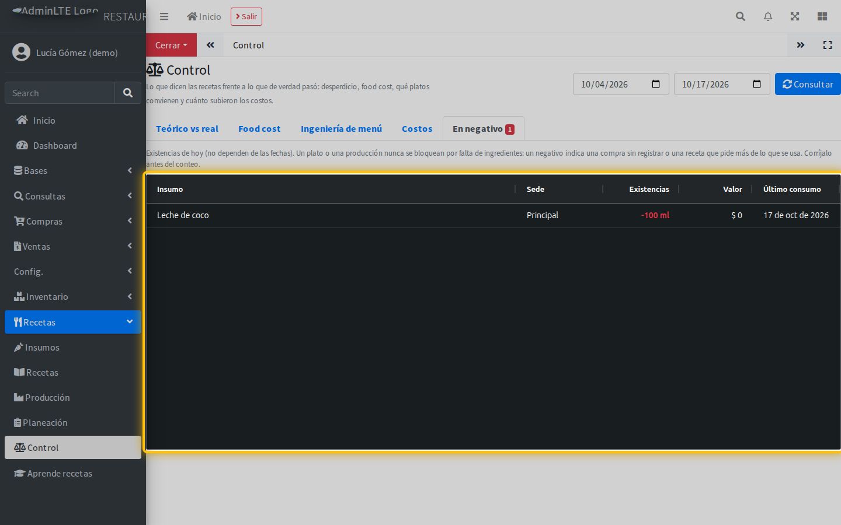Open Aprende recetas
The height and width of the screenshot is (525, 841).
point(73,473)
